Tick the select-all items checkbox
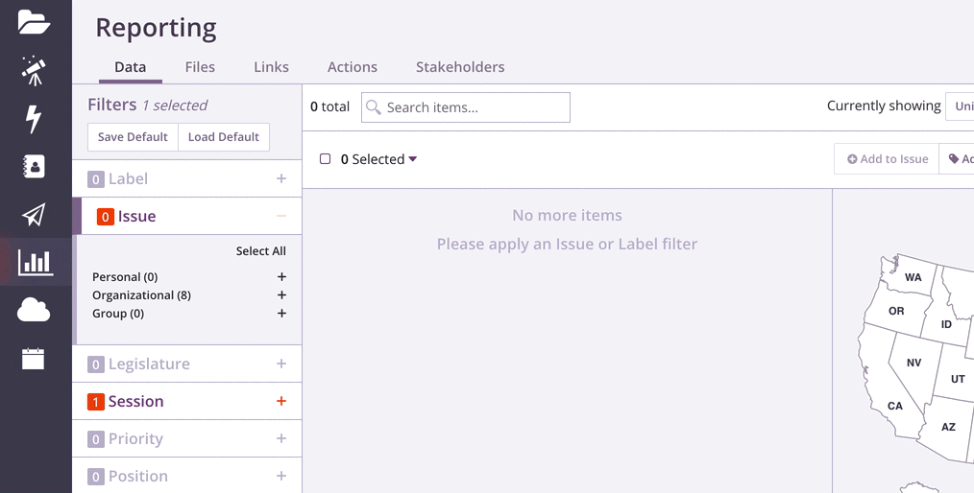 pos(325,159)
